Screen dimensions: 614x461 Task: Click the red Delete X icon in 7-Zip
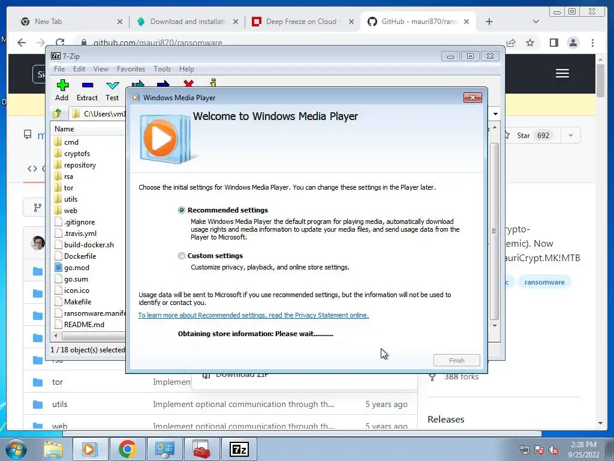pos(188,83)
